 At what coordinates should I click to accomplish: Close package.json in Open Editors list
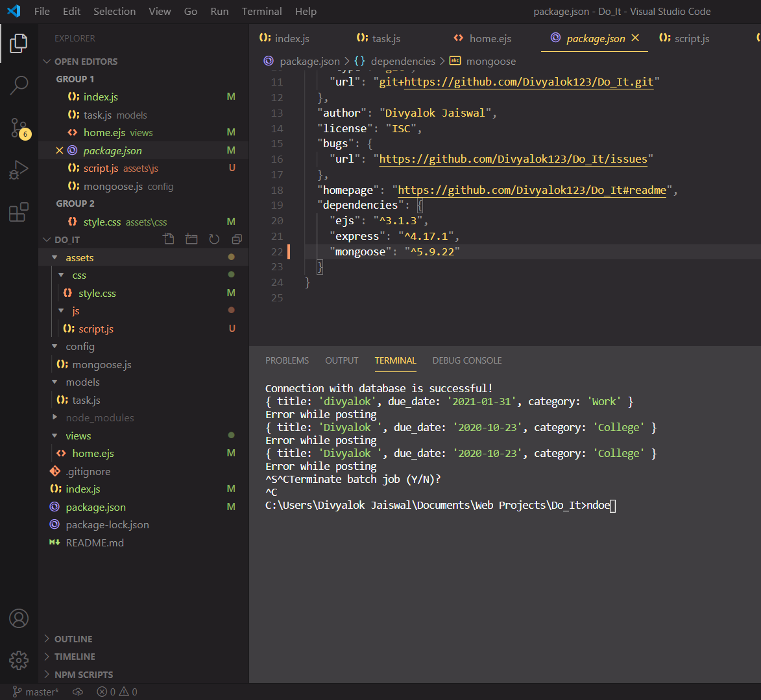pos(59,150)
